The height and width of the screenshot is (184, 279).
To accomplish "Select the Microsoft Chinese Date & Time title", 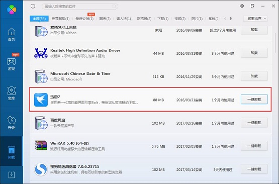I will pyautogui.click(x=80, y=73).
